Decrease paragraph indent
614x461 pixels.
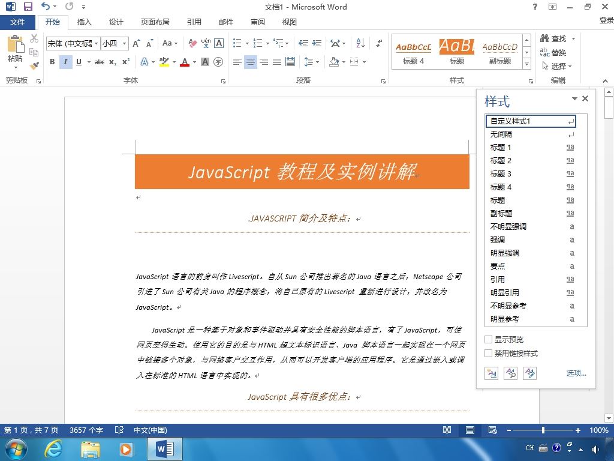303,43
